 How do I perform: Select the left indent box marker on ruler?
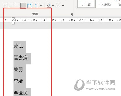tap(13, 23)
